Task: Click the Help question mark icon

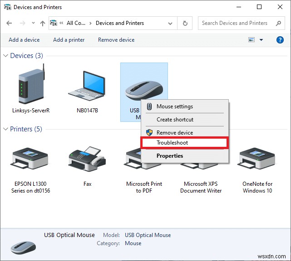Action: pos(280,40)
